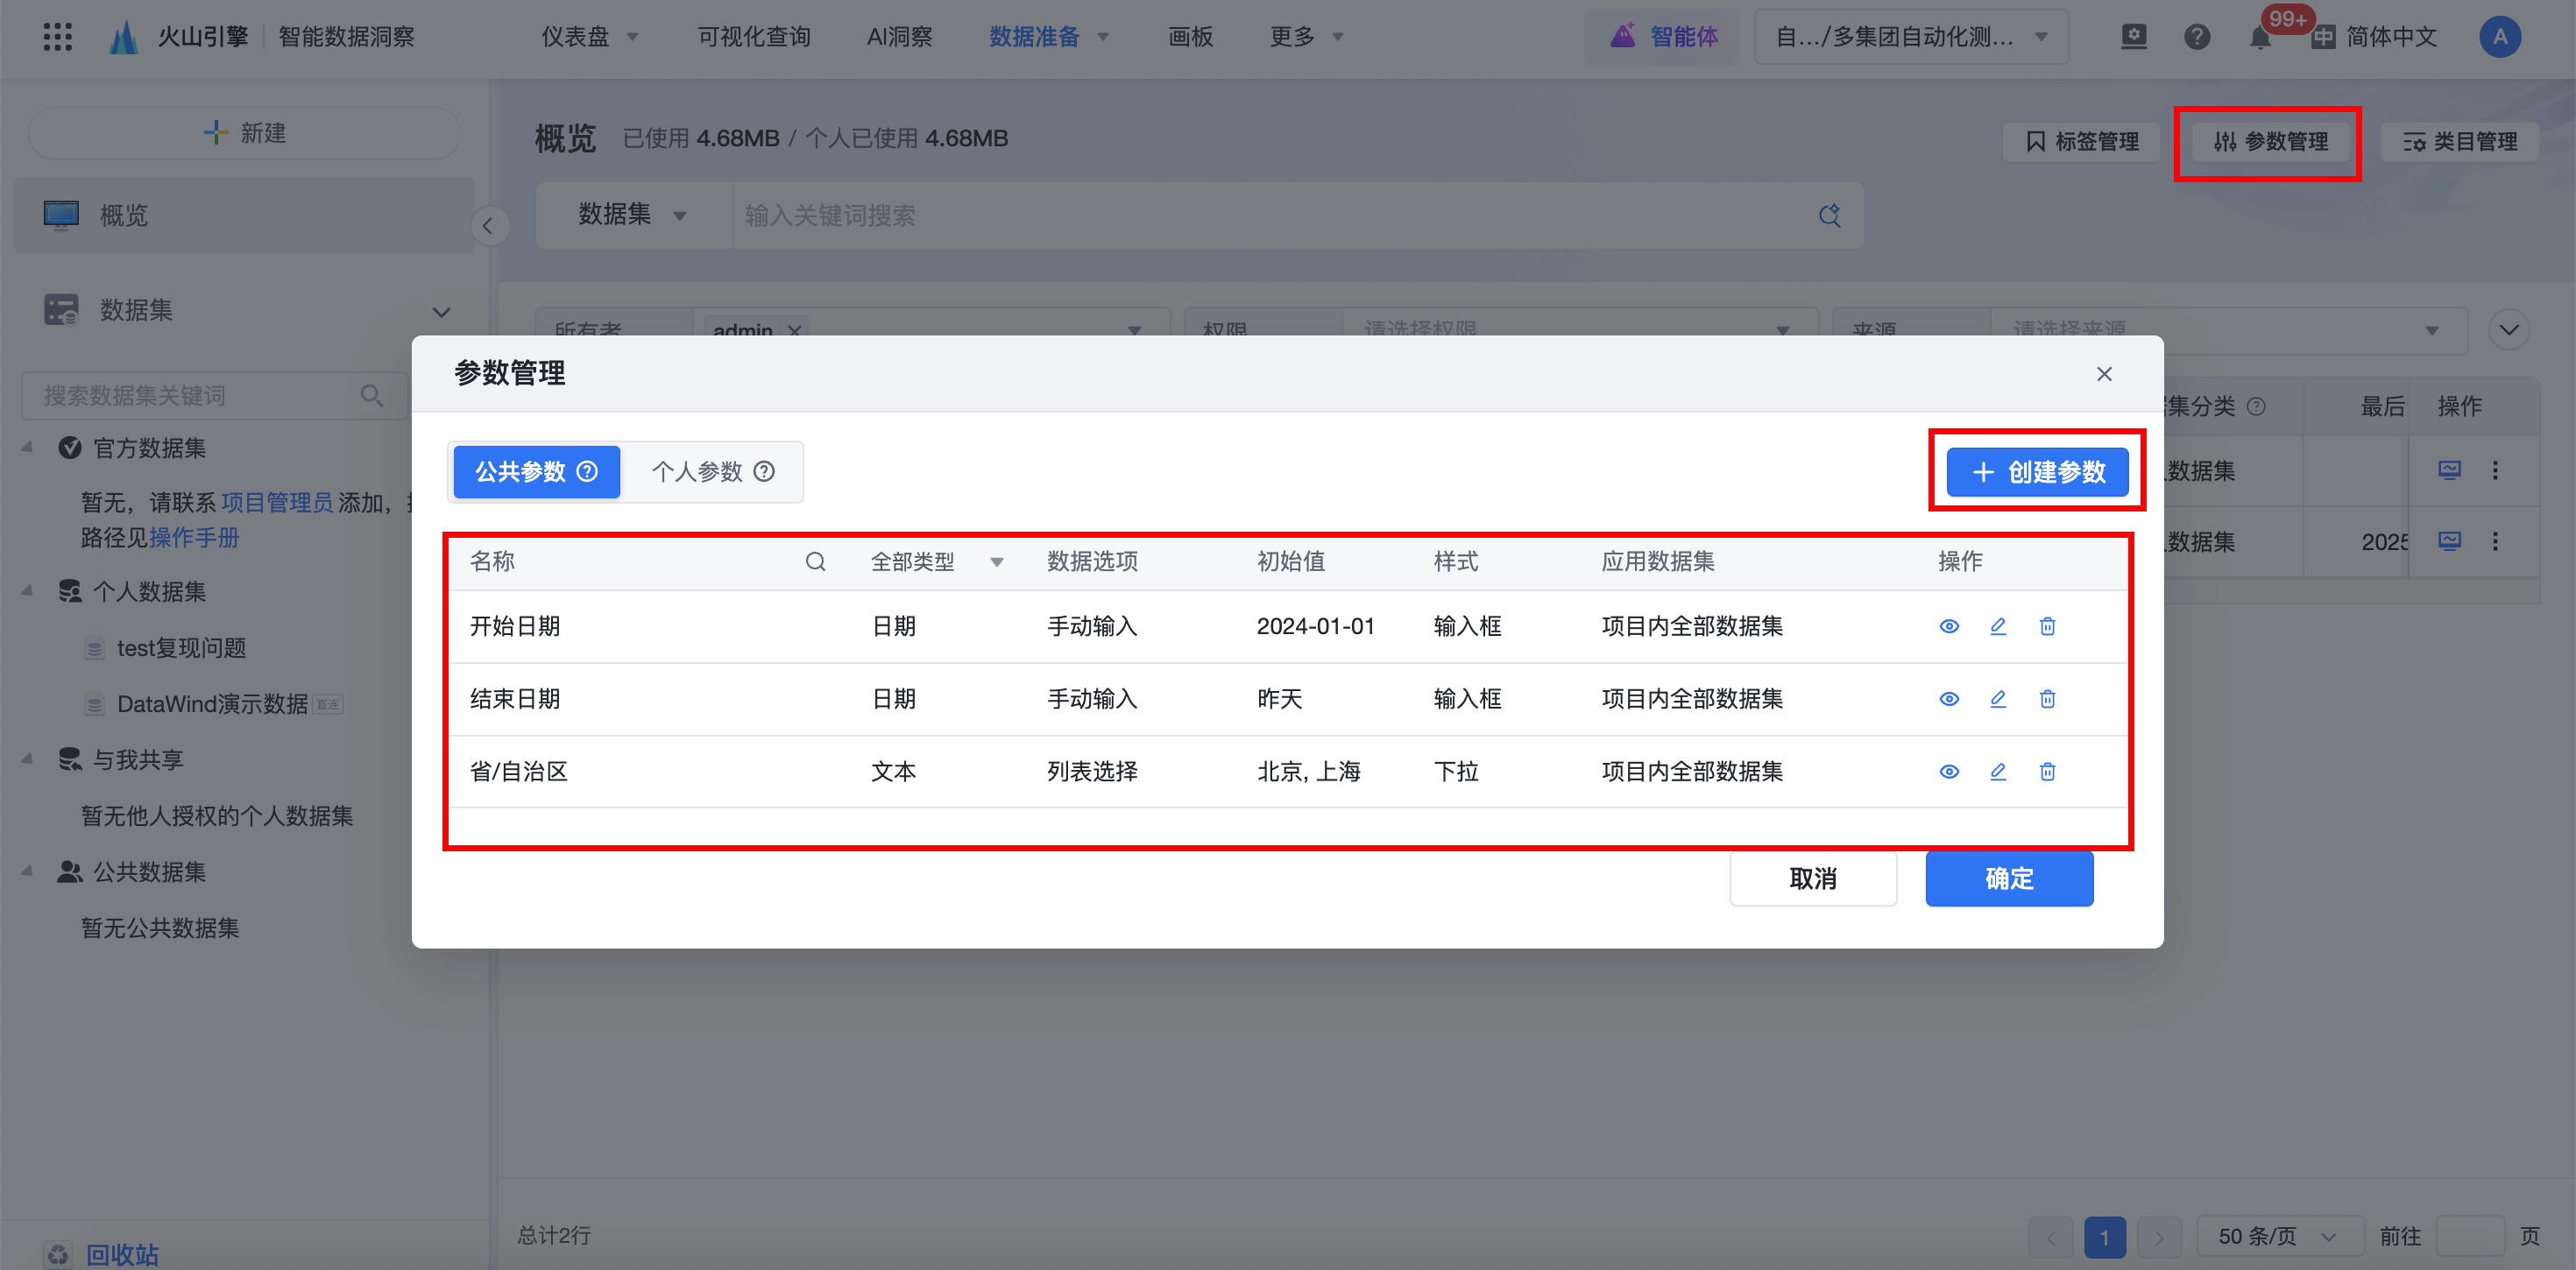Screen dimensions: 2576x1270
Task: Open the notifications bell icon
Action: [x=2259, y=38]
